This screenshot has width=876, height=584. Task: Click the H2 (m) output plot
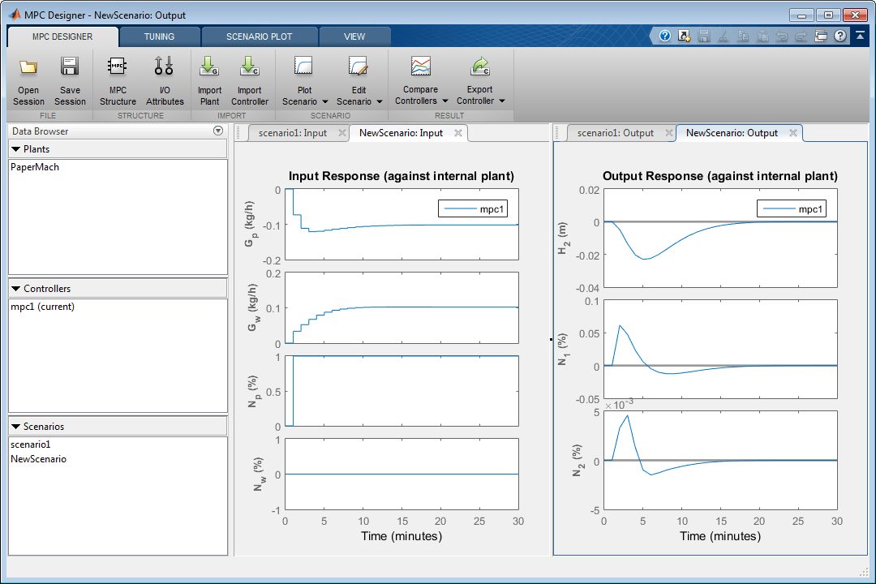(x=720, y=238)
